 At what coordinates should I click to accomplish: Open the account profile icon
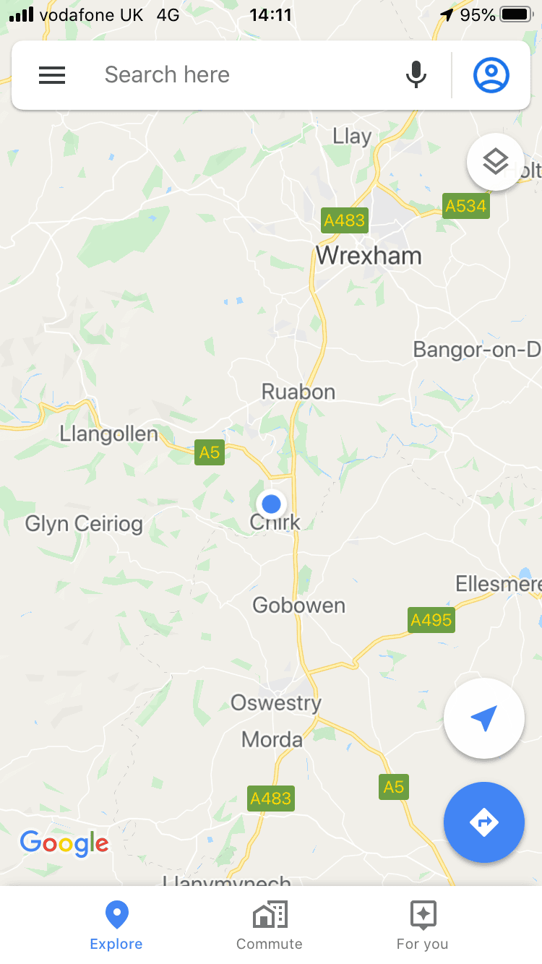click(x=491, y=75)
